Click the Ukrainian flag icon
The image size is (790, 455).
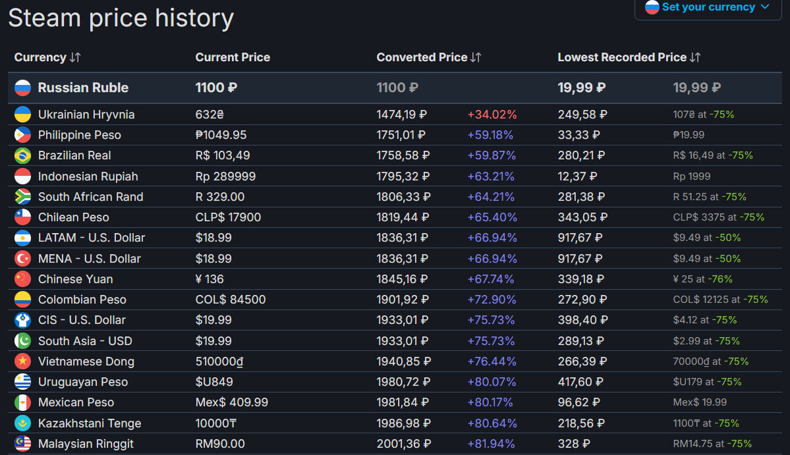pyautogui.click(x=22, y=114)
